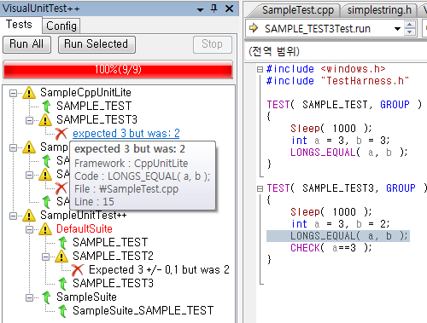The height and width of the screenshot is (323, 427).
Task: Select SAMPLE_TEST3 under DefaultSuite
Action: coord(113,284)
